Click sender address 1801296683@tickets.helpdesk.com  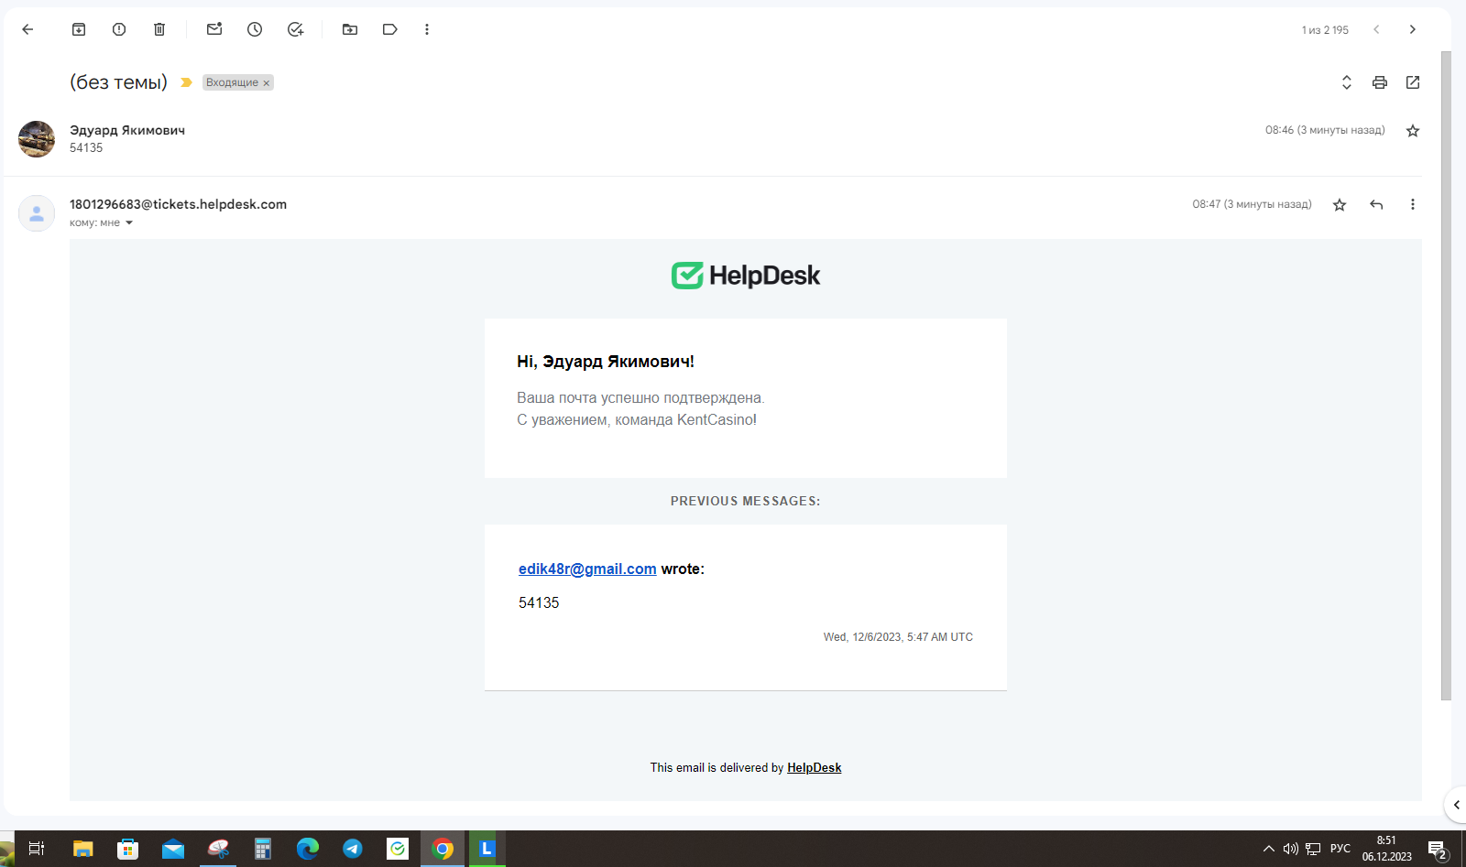tap(178, 204)
